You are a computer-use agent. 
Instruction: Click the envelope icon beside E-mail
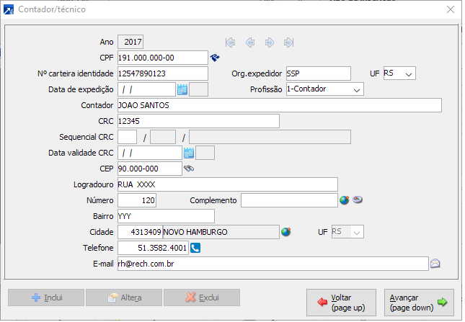click(x=435, y=264)
